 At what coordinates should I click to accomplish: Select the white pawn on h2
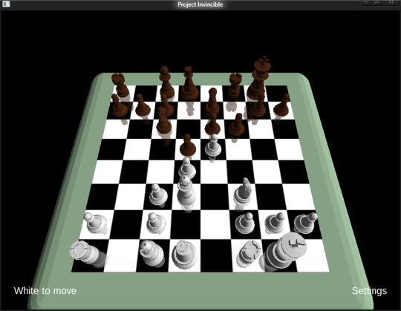pyautogui.click(x=306, y=223)
